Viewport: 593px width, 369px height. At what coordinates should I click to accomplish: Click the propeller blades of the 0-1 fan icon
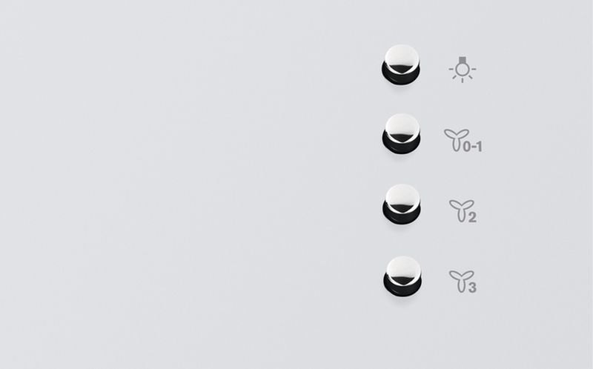coord(457,135)
